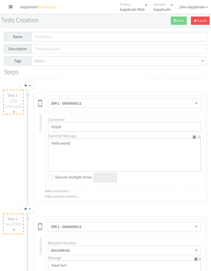This screenshot has width=211, height=271.
Task: Focus the Test name input field
Action: pos(119,37)
